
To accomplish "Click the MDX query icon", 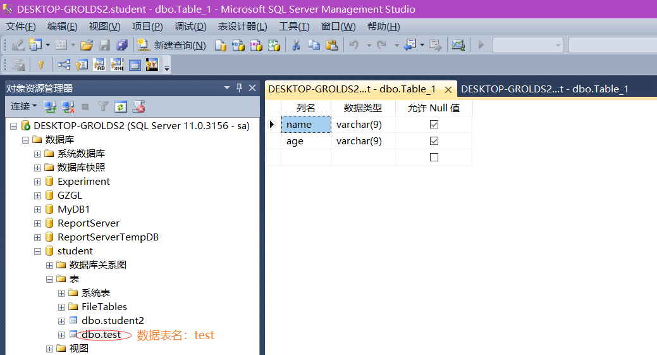I will click(238, 45).
